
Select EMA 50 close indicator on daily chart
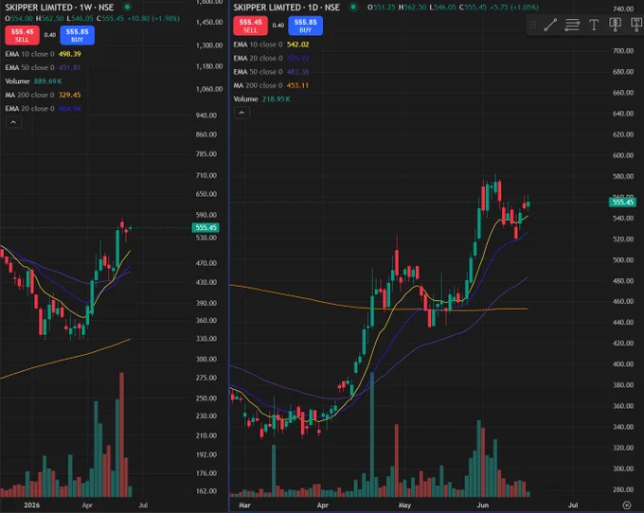[x=271, y=72]
